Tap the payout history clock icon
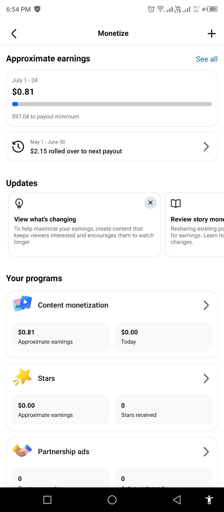Screen dimensions: 224x512 [18, 147]
